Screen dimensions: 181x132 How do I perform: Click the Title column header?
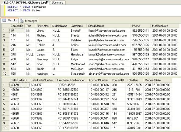click(x=30, y=26)
